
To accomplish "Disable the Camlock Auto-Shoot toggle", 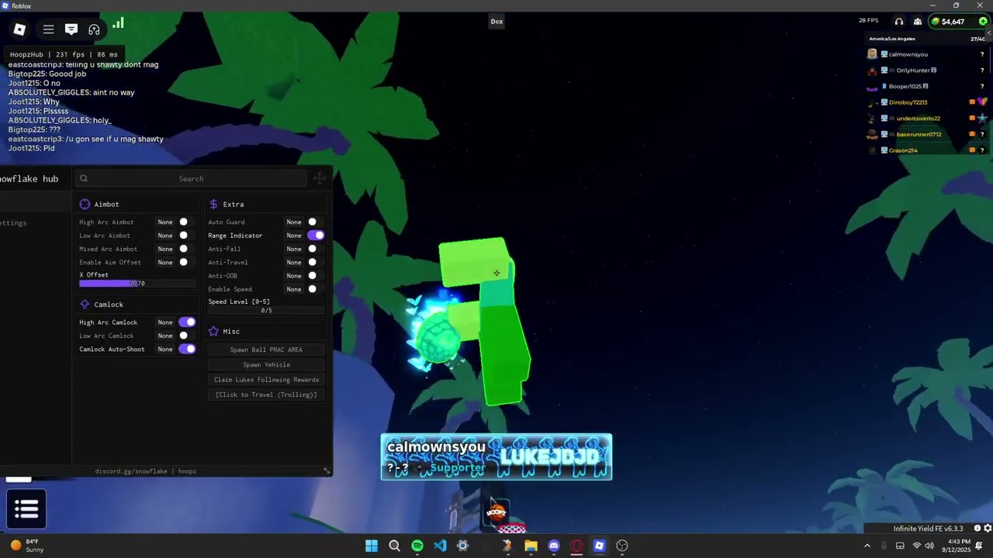I will pyautogui.click(x=187, y=350).
